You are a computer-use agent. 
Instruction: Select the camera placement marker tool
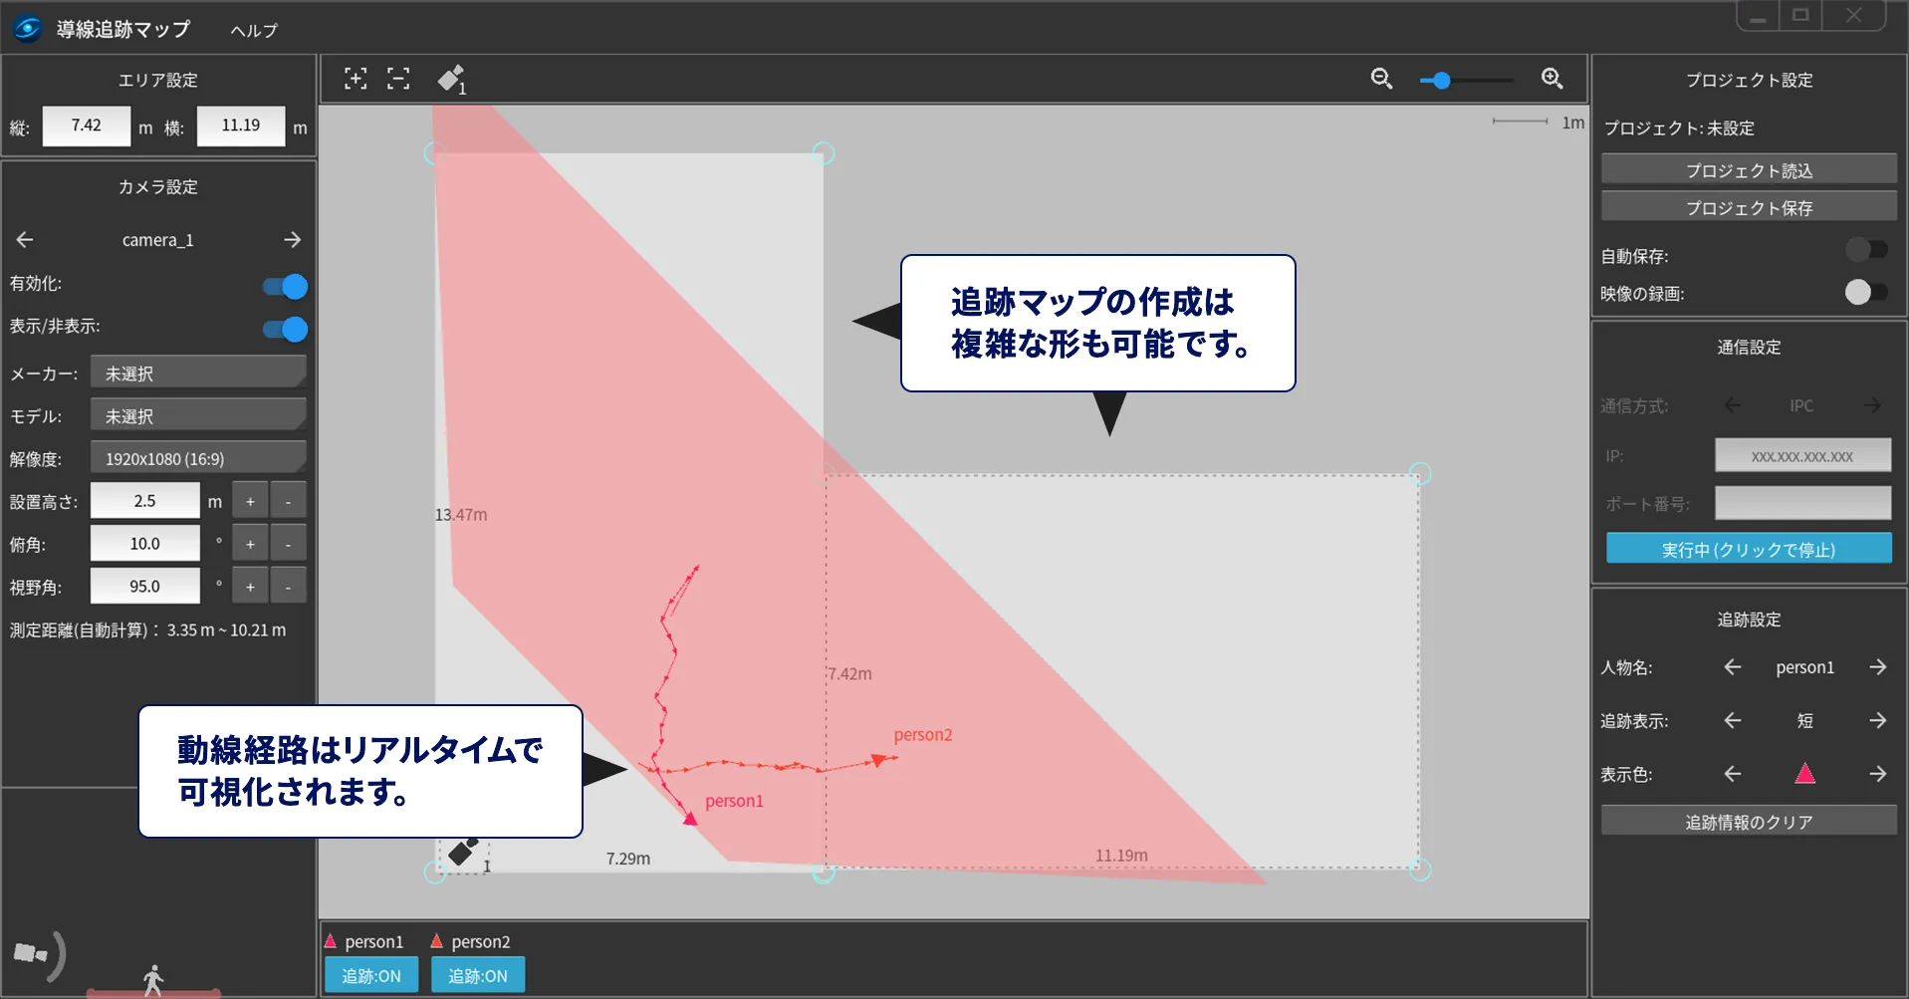pos(452,79)
